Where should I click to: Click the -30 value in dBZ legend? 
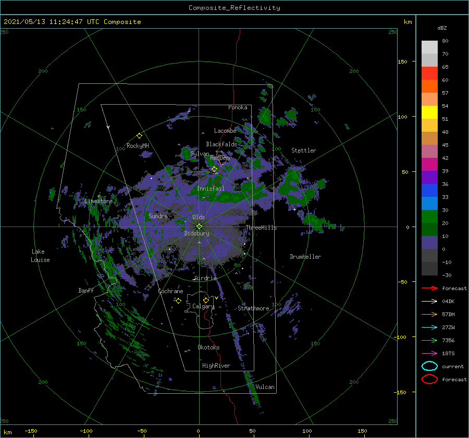[447, 275]
